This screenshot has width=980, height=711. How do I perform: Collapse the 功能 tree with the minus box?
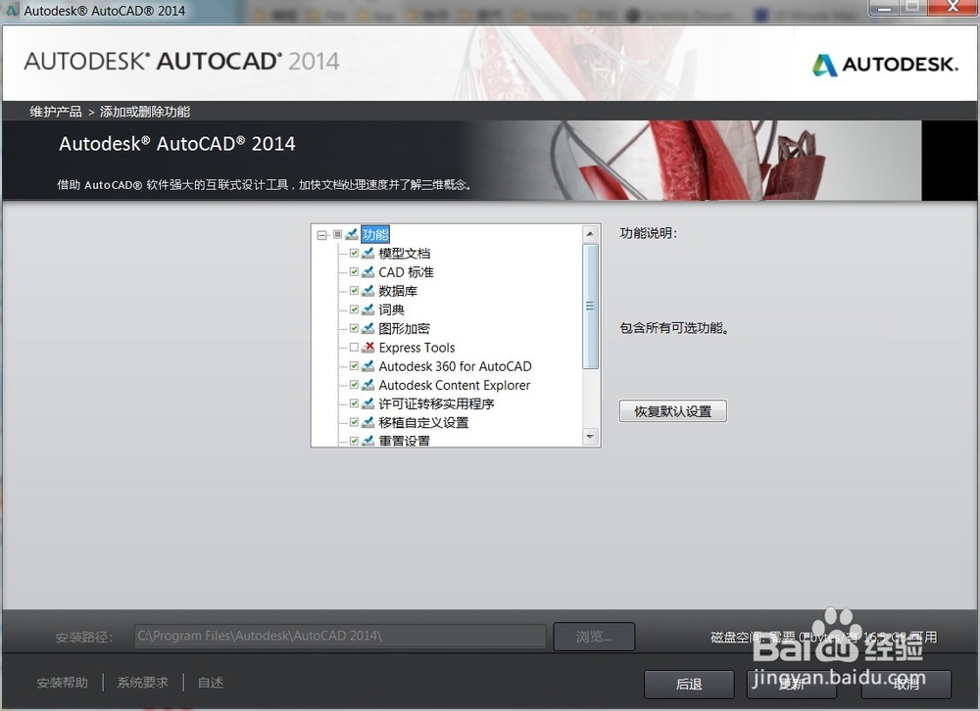(321, 234)
